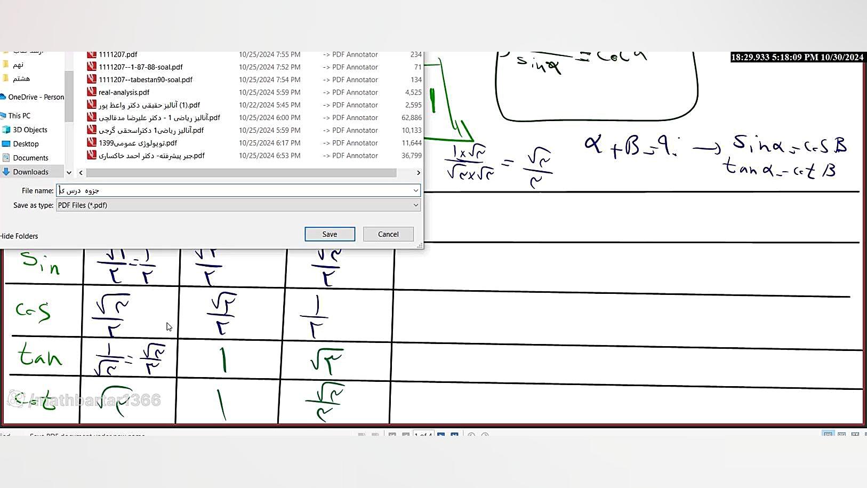Click the size value 4,525 of real-analysis.pdf

413,92
